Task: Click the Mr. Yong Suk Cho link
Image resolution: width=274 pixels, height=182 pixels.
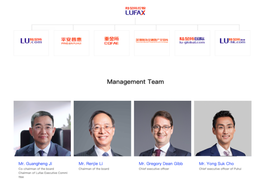Action: pos(216,164)
